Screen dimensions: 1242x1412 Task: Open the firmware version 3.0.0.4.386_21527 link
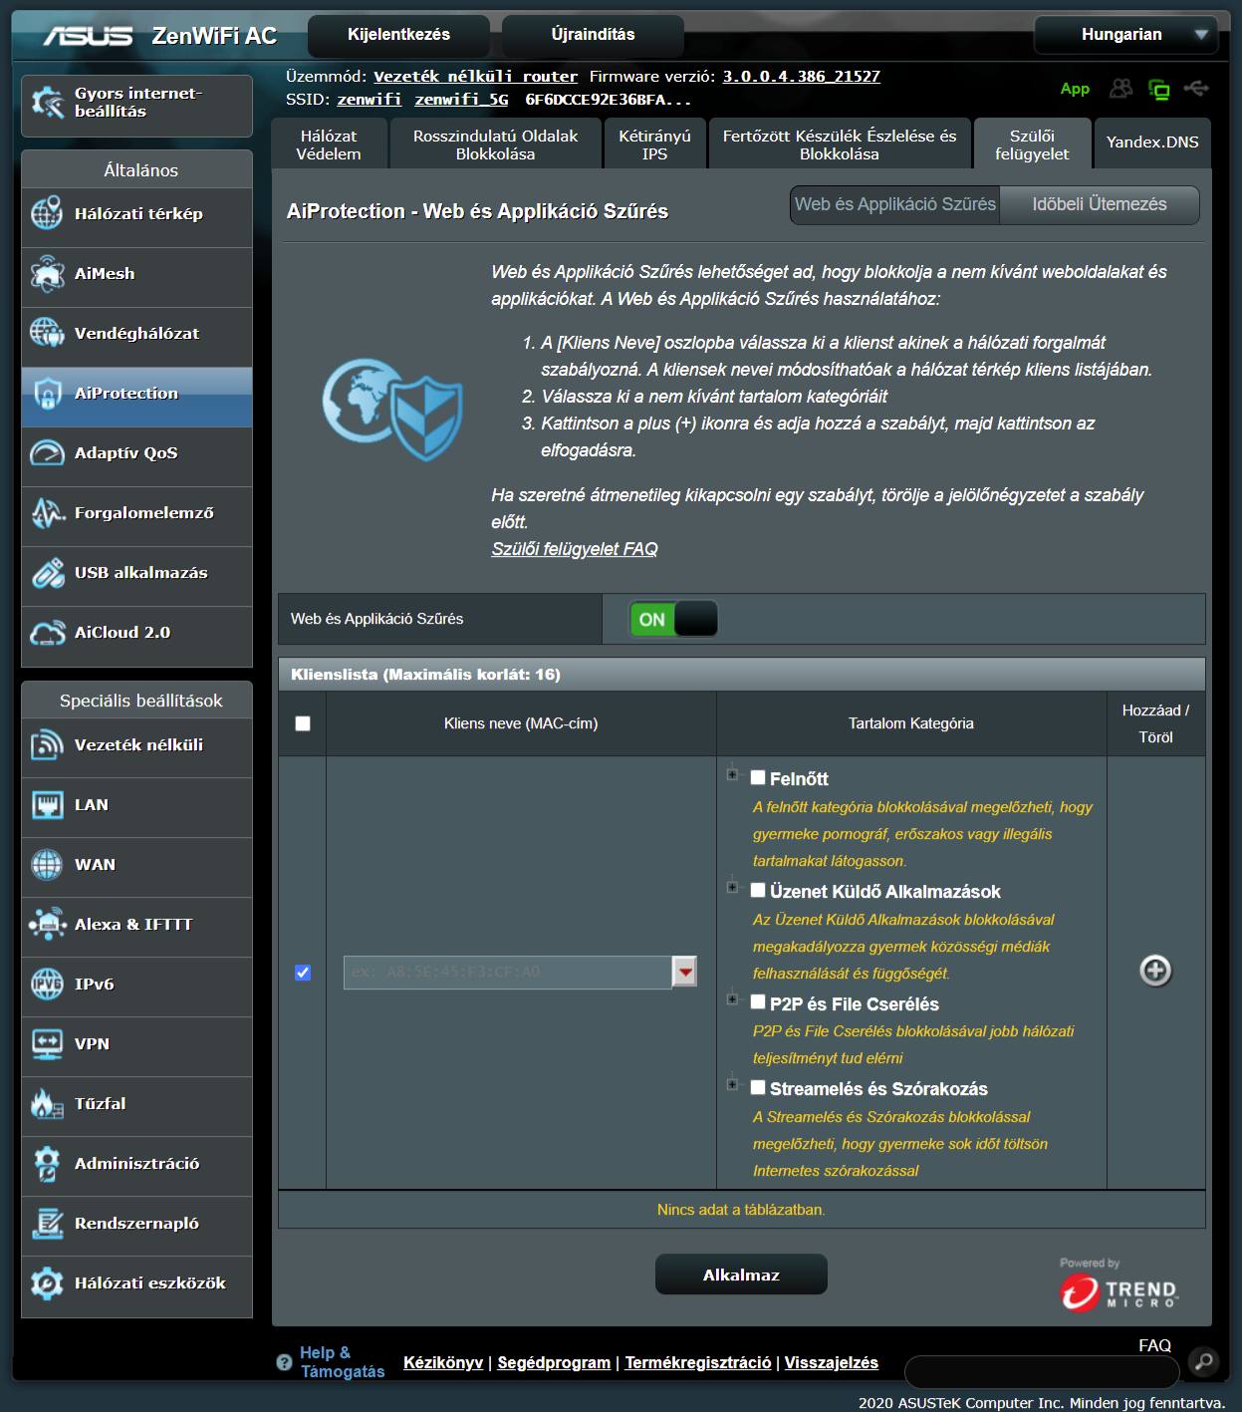click(x=801, y=77)
